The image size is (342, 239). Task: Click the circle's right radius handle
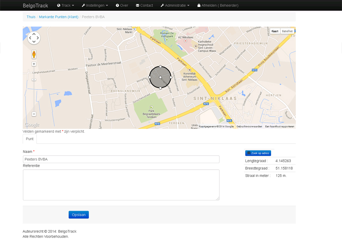(171, 78)
